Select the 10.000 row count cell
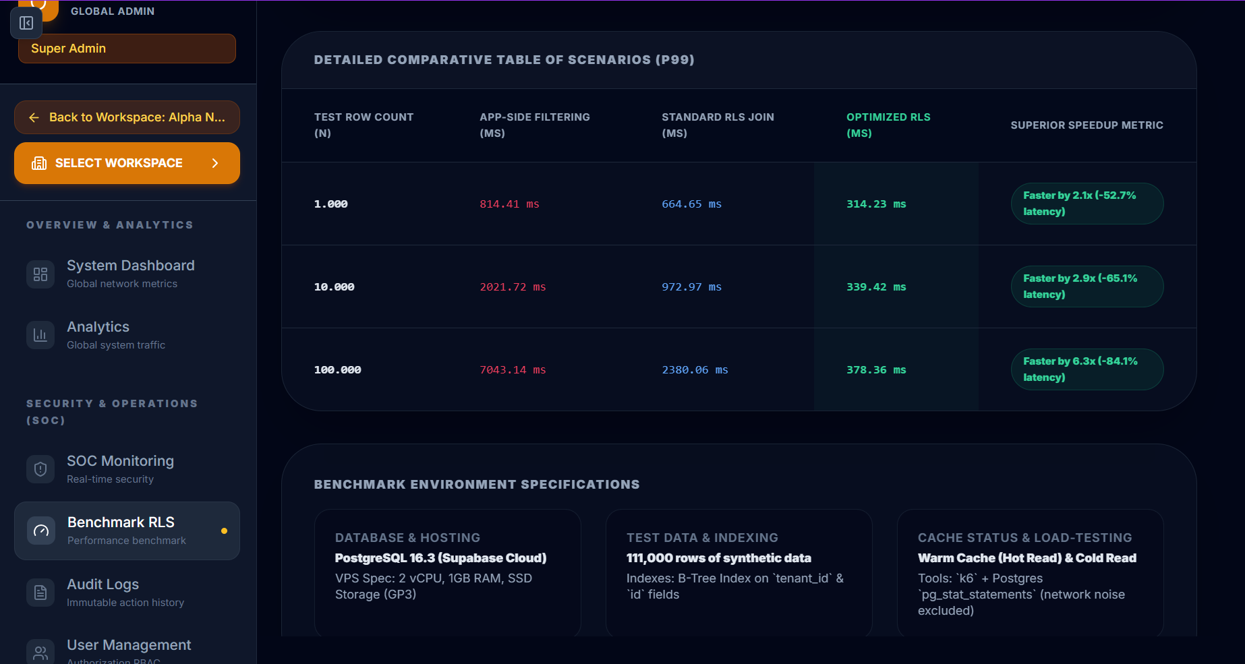The height and width of the screenshot is (664, 1245). point(334,287)
